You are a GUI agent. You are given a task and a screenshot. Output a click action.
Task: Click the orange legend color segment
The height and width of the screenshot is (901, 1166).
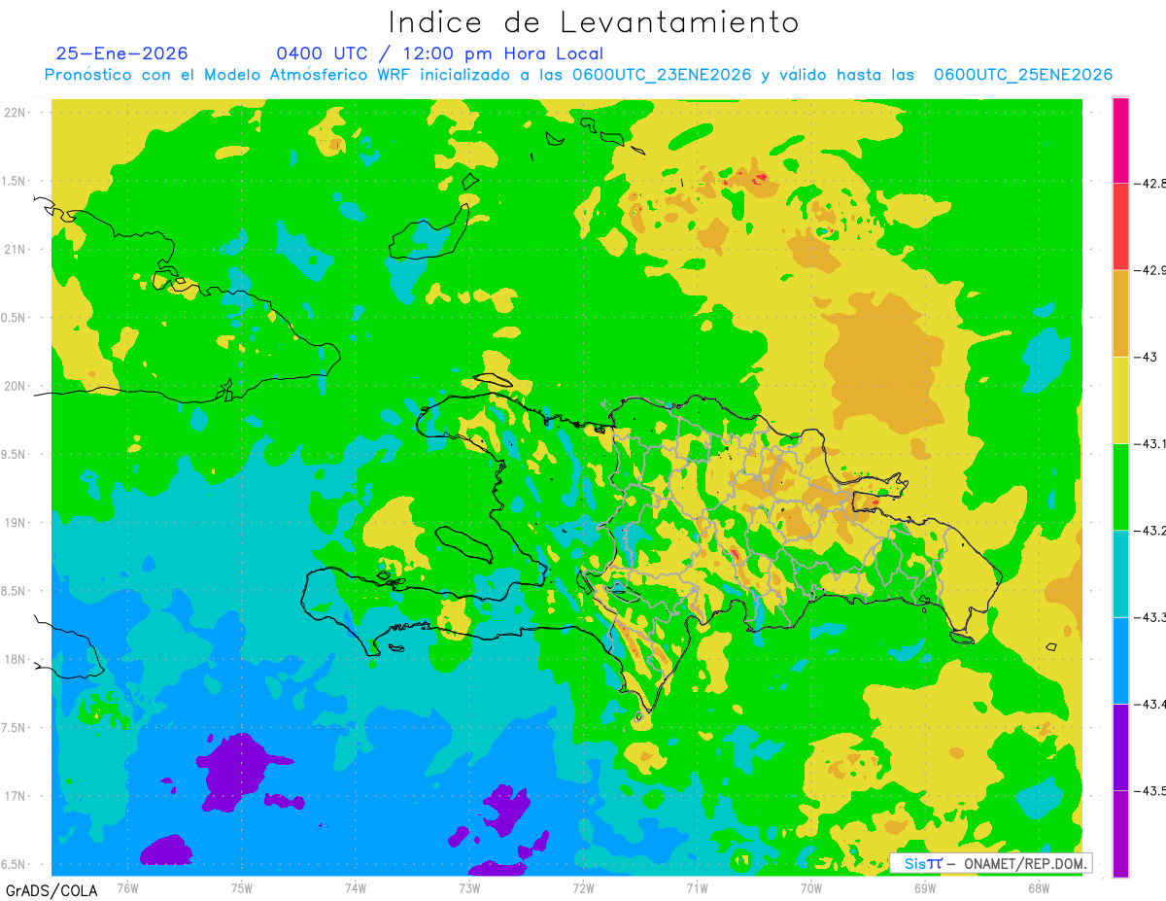click(1120, 313)
